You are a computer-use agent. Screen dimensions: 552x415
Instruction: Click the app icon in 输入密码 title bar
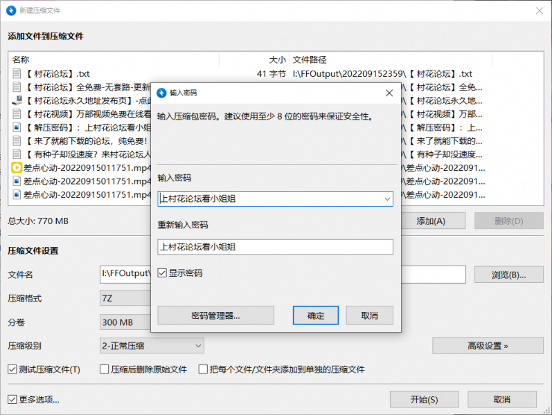(161, 92)
